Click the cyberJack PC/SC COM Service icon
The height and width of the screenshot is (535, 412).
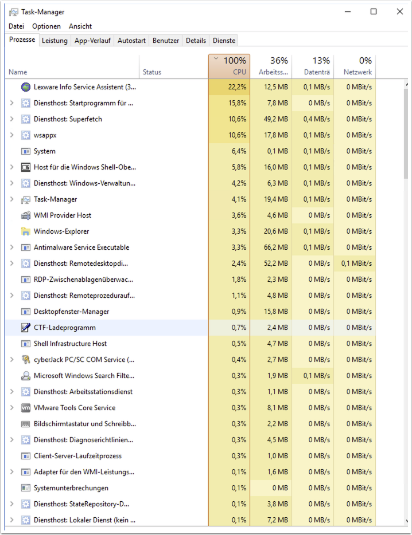click(25, 360)
